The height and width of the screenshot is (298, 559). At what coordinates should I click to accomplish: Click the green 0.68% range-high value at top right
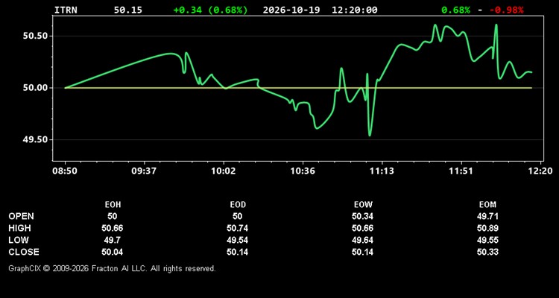click(455, 10)
